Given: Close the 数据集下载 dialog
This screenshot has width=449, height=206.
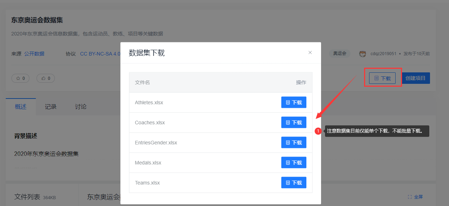Looking at the screenshot, I should (310, 53).
